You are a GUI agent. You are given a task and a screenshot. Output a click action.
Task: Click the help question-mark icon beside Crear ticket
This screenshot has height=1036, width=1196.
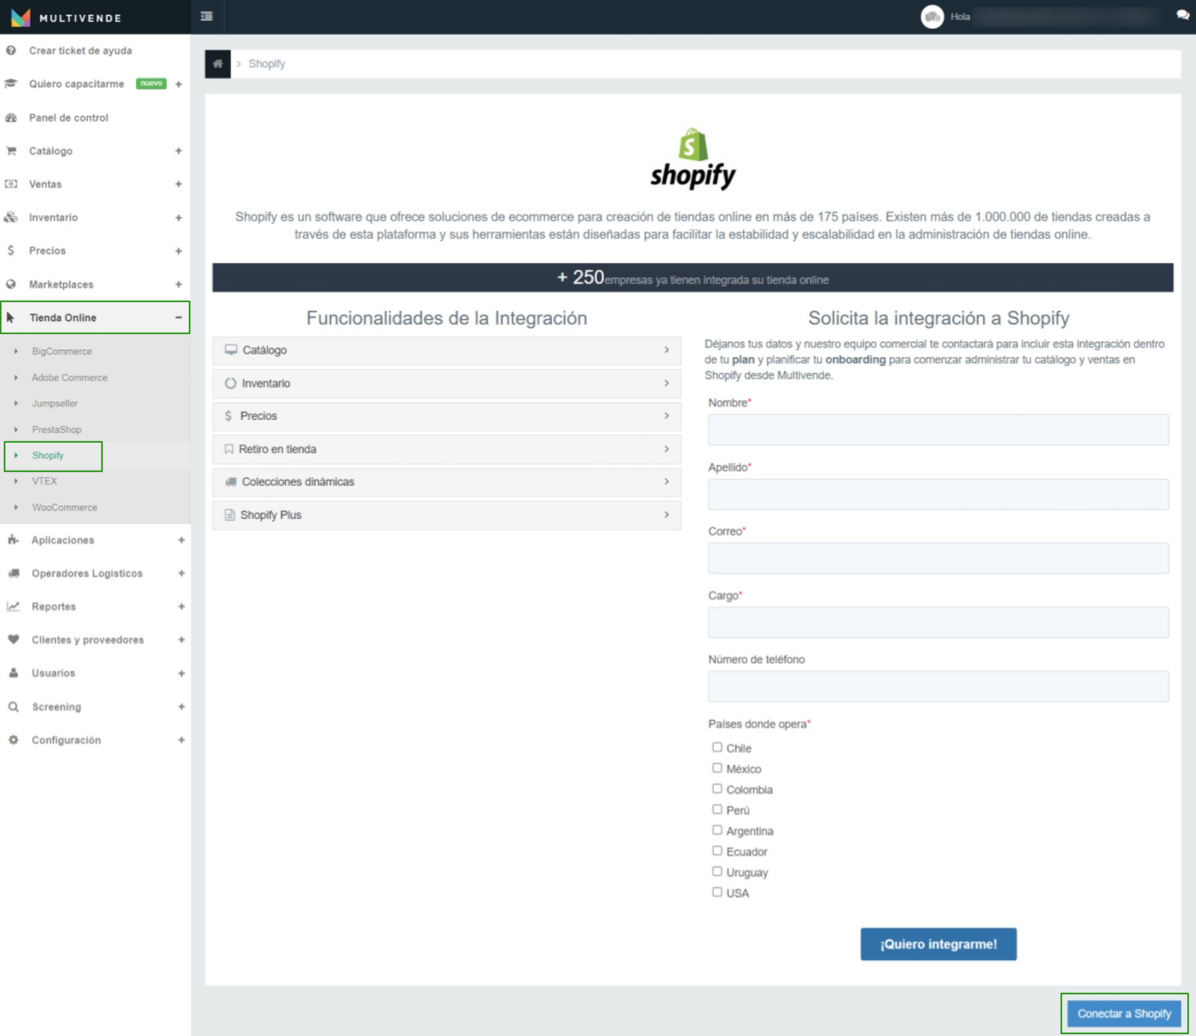click(x=11, y=50)
